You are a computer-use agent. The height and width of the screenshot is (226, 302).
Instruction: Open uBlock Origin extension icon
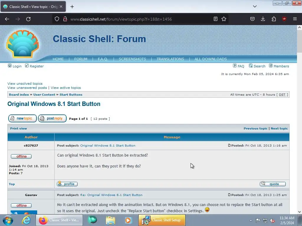tap(284, 19)
